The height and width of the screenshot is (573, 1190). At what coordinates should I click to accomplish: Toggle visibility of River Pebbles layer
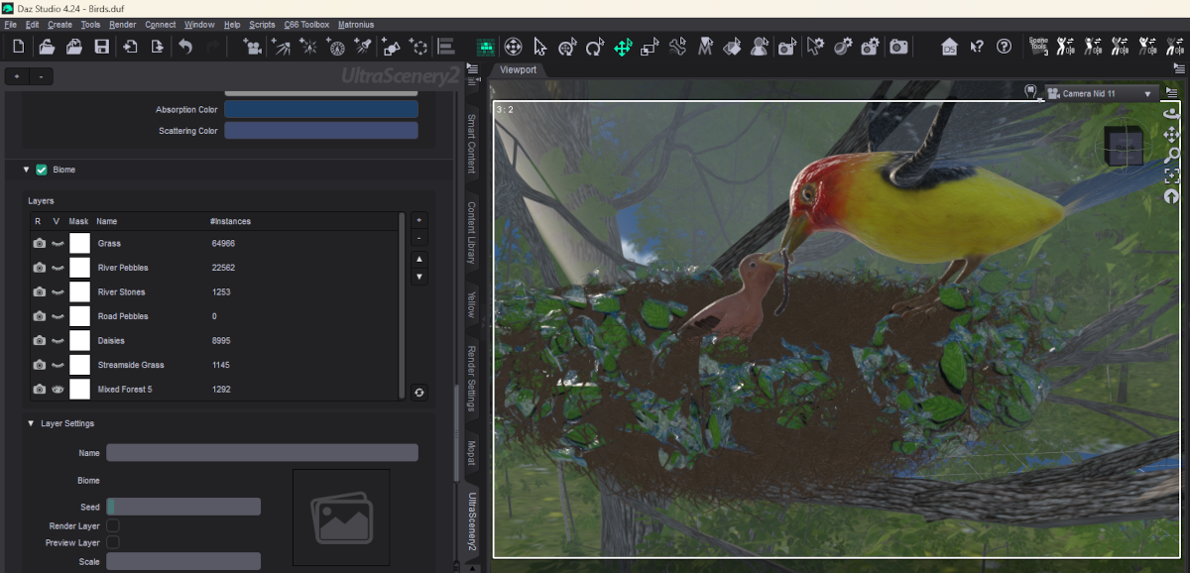58,268
